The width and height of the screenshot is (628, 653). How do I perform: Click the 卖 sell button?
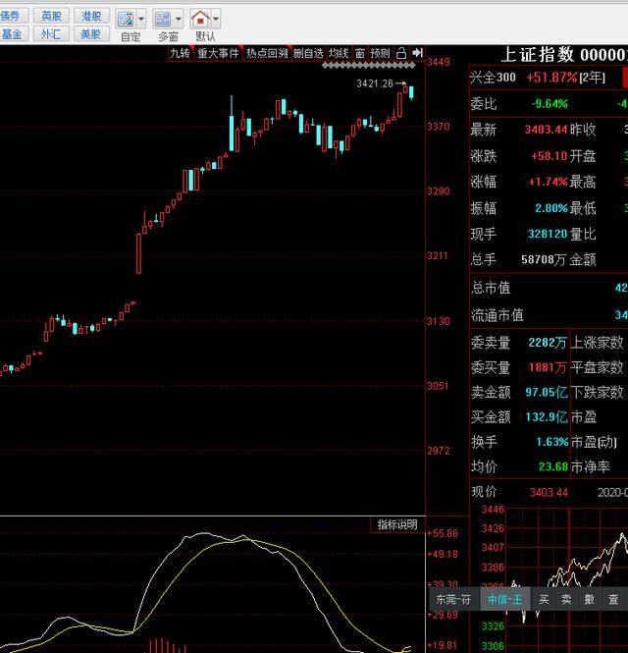click(x=566, y=599)
